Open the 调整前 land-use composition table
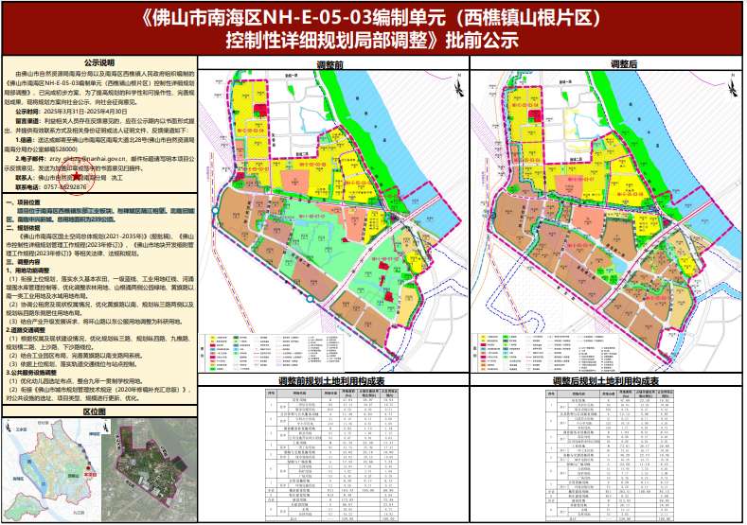 click(331, 455)
